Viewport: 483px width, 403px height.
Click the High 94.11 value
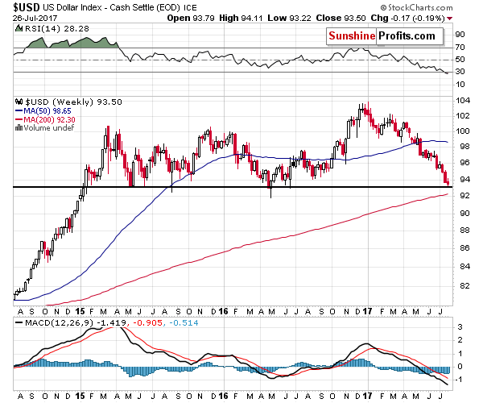tap(241, 19)
